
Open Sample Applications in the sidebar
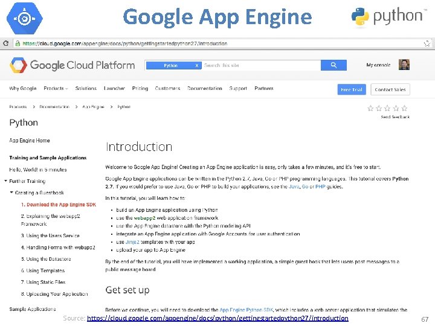point(33,309)
